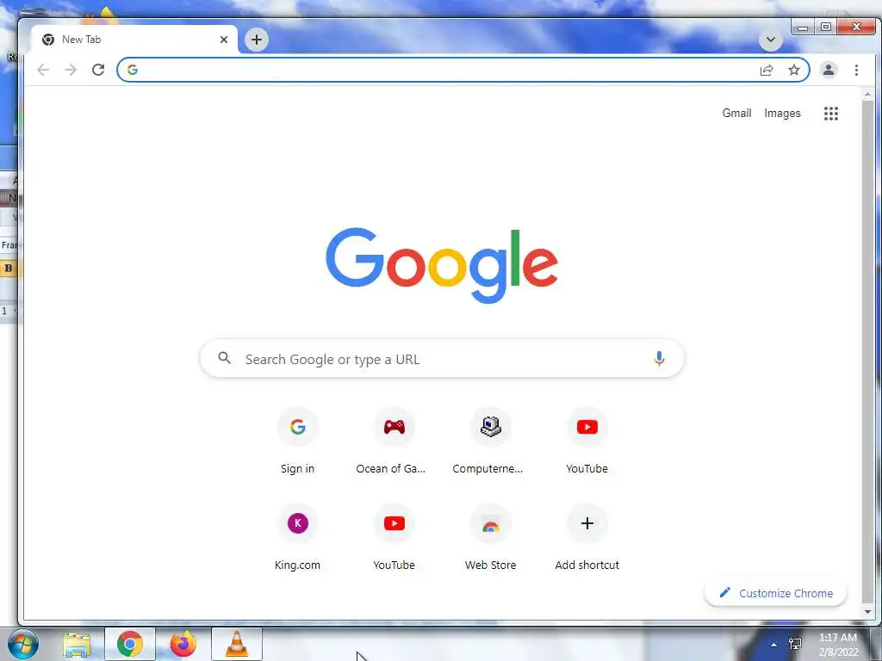The width and height of the screenshot is (882, 661).
Task: Open the Computerne... shortcut
Action: pyautogui.click(x=490, y=442)
